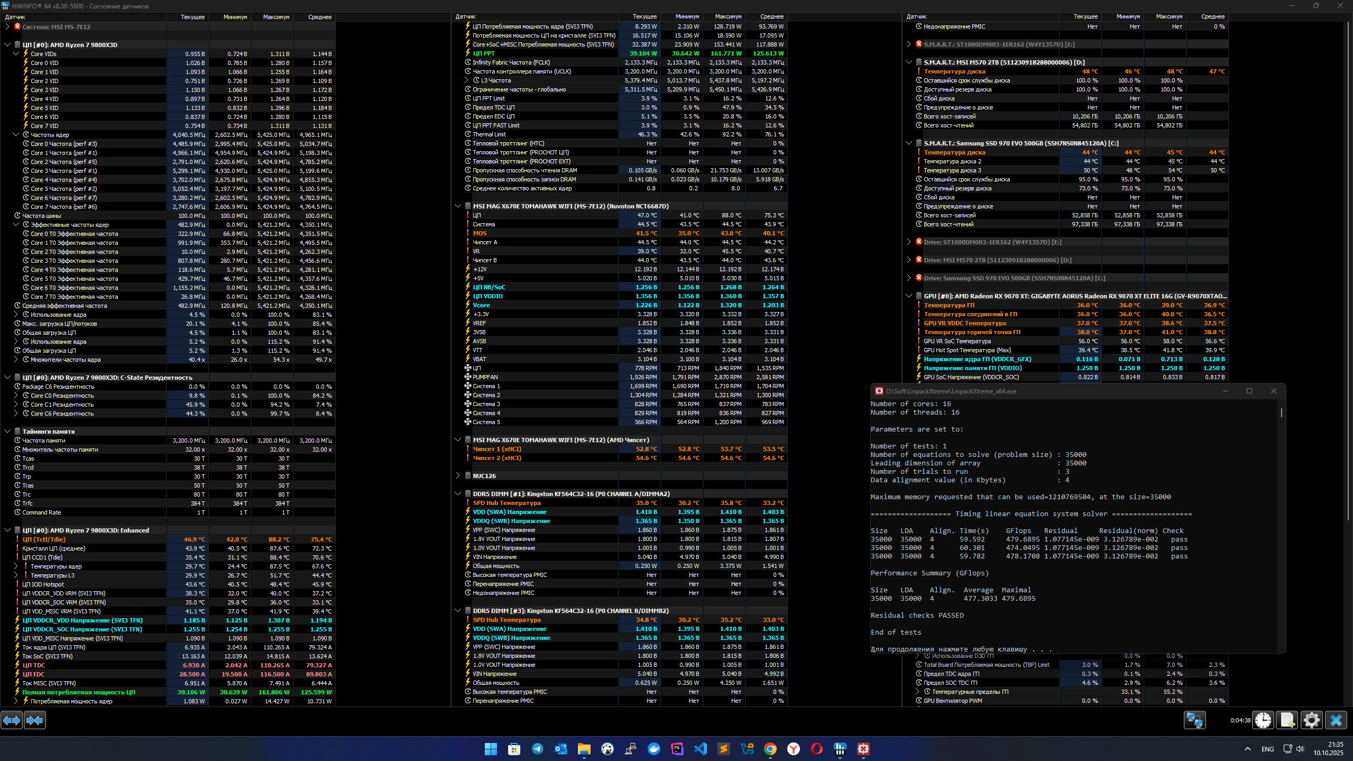Open Google Chrome from the taskbar

click(770, 749)
